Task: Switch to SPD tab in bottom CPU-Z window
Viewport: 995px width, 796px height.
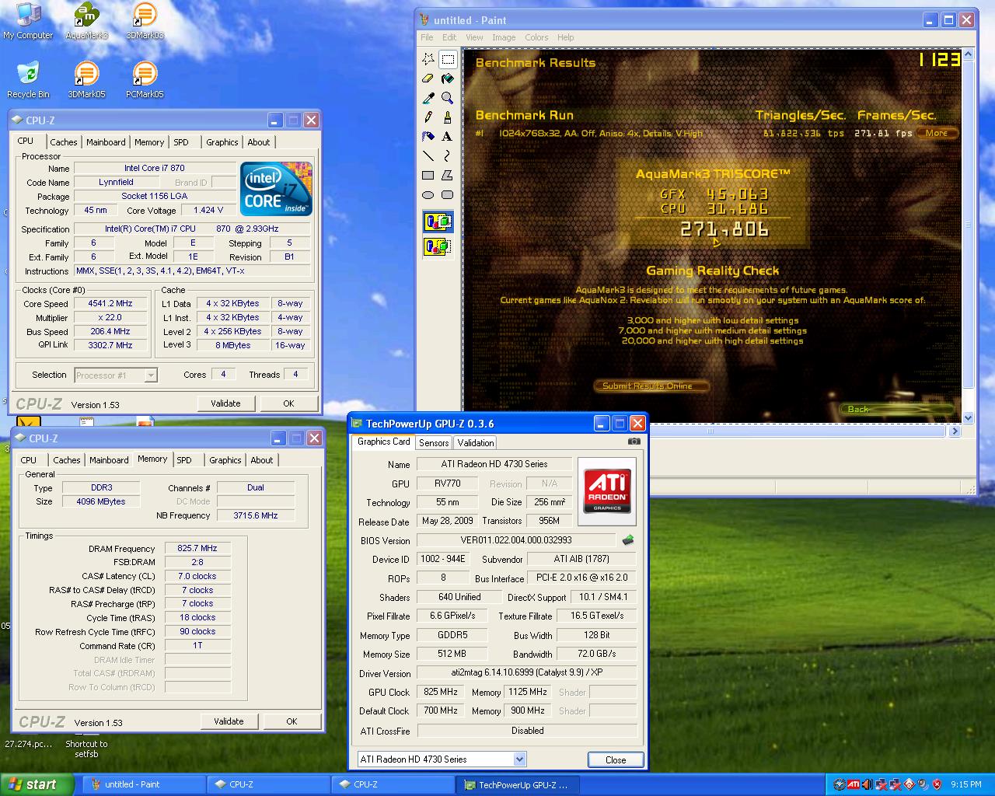Action: [x=184, y=460]
